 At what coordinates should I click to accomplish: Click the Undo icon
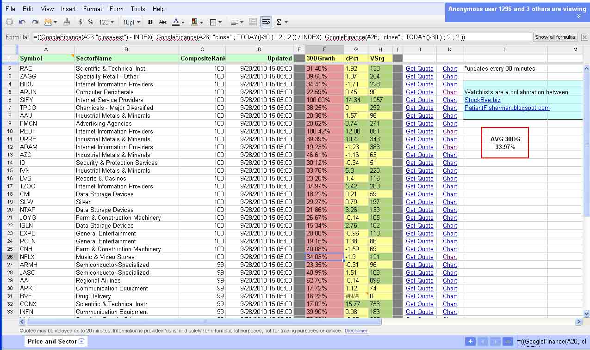coord(22,21)
